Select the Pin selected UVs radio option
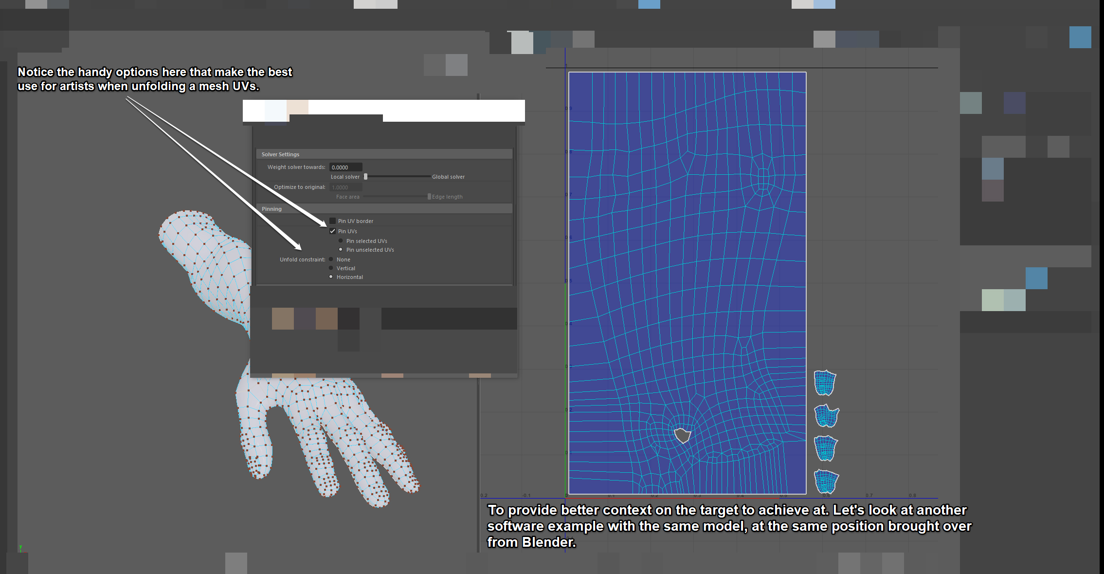Viewport: 1104px width, 574px height. [341, 241]
